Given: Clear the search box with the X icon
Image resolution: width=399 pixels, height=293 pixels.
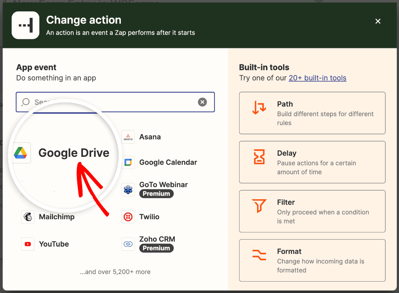Looking at the screenshot, I should coord(202,102).
